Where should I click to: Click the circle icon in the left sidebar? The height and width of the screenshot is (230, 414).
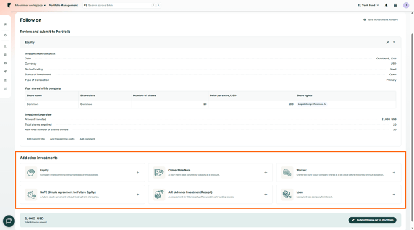(x=6, y=35)
